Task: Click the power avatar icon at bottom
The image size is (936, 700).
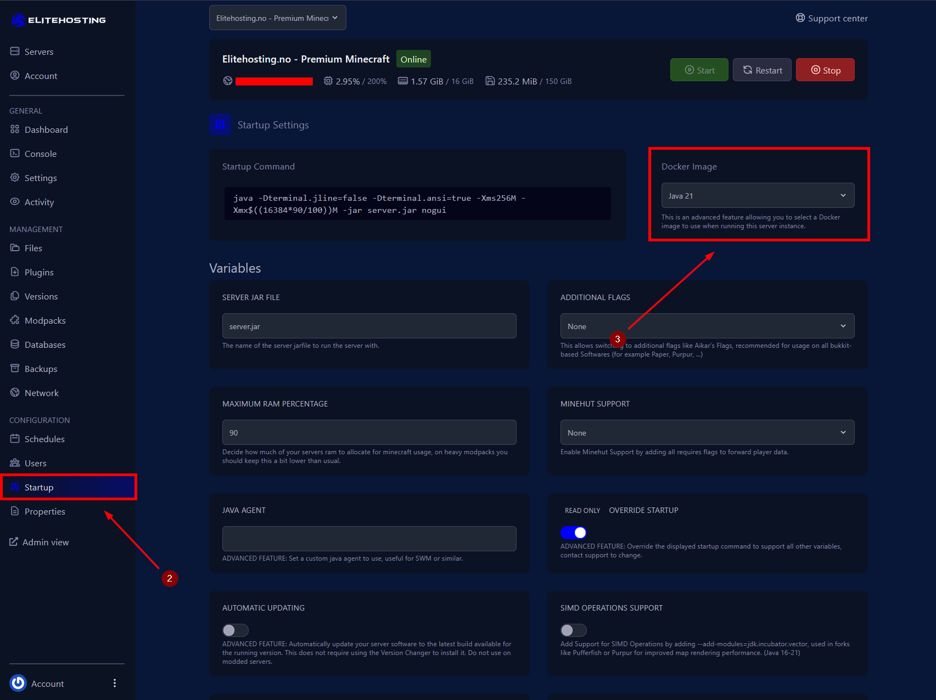Action: tap(18, 683)
